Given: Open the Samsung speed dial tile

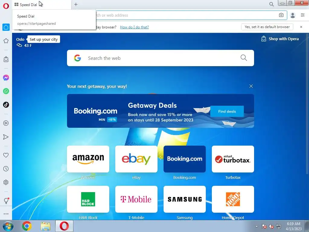Looking at the screenshot, I should [x=185, y=199].
